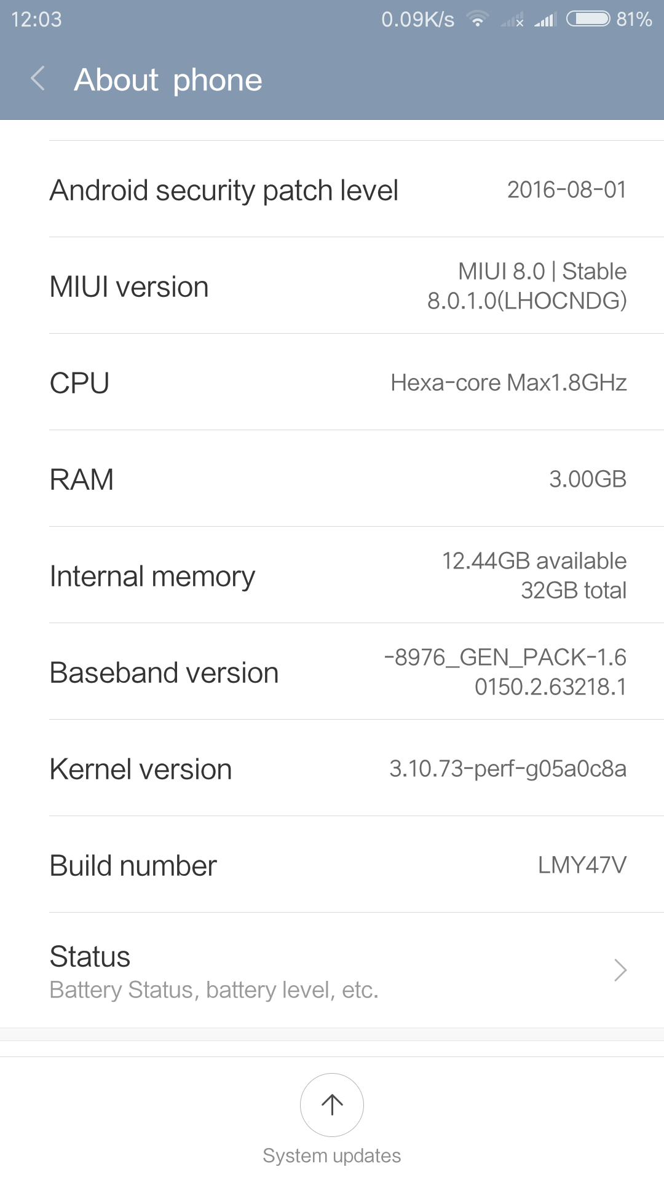Tap Android security patch level row

click(x=332, y=189)
